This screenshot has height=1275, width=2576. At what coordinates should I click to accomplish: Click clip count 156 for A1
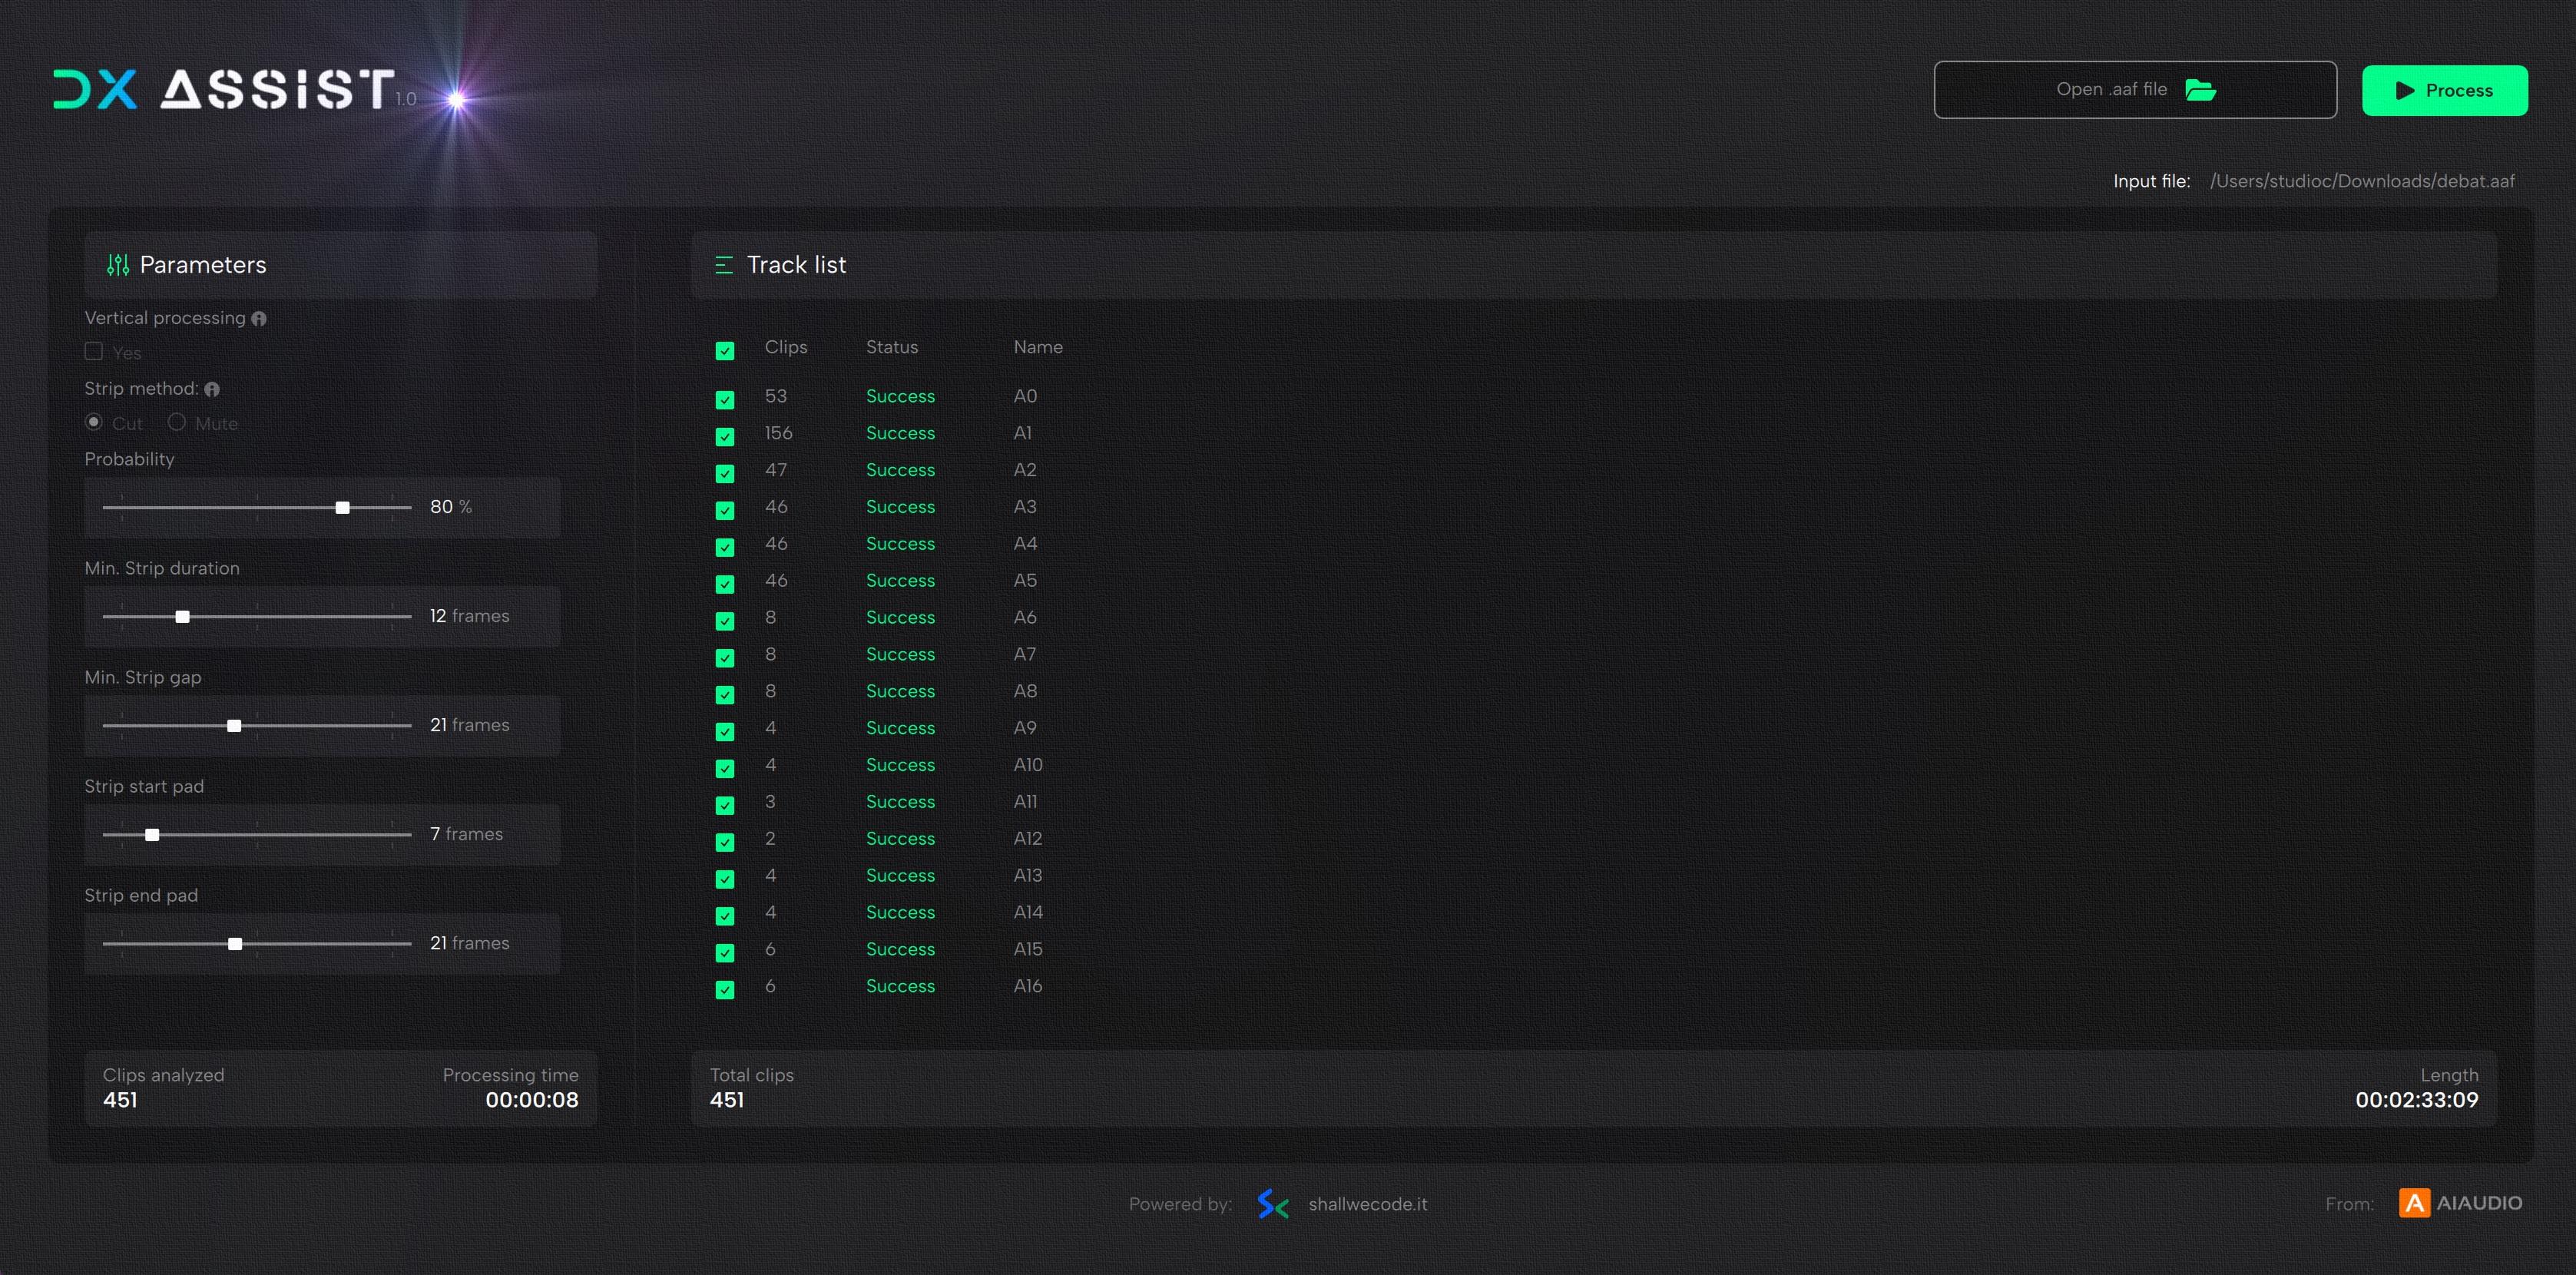click(x=778, y=433)
